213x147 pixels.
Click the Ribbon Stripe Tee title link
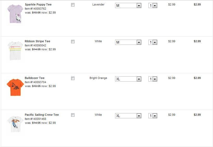click(37, 41)
